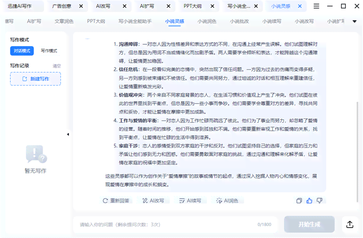Click the 0/1800 character counter
363x238 pixels.
(265, 224)
